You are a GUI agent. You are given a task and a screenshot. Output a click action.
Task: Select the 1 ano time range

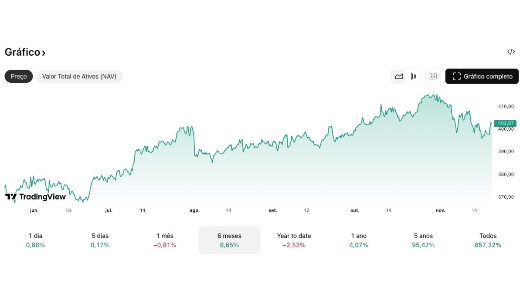358,240
